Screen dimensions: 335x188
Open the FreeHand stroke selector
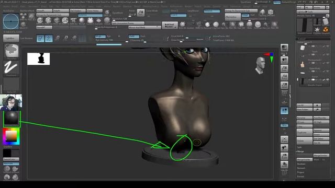coord(12,68)
